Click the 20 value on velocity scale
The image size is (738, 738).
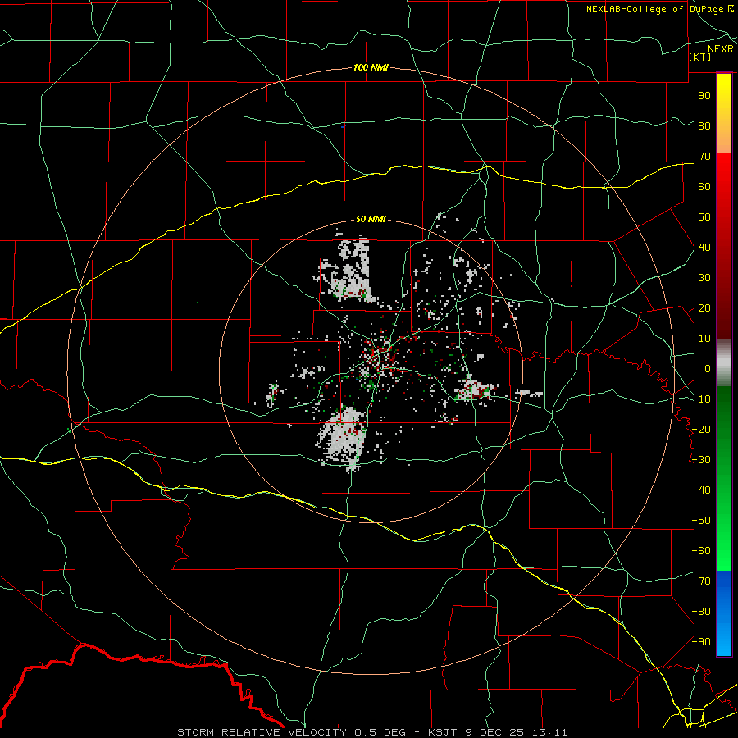coord(704,307)
